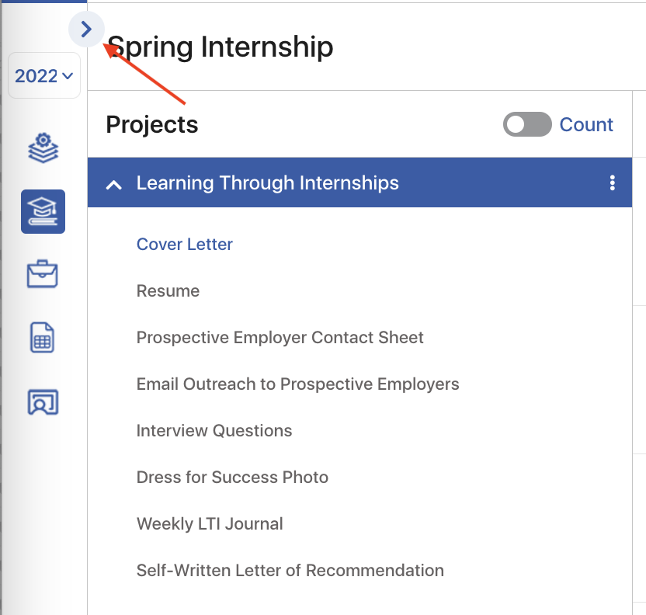Open the gear and layers icon in sidebar

(43, 148)
